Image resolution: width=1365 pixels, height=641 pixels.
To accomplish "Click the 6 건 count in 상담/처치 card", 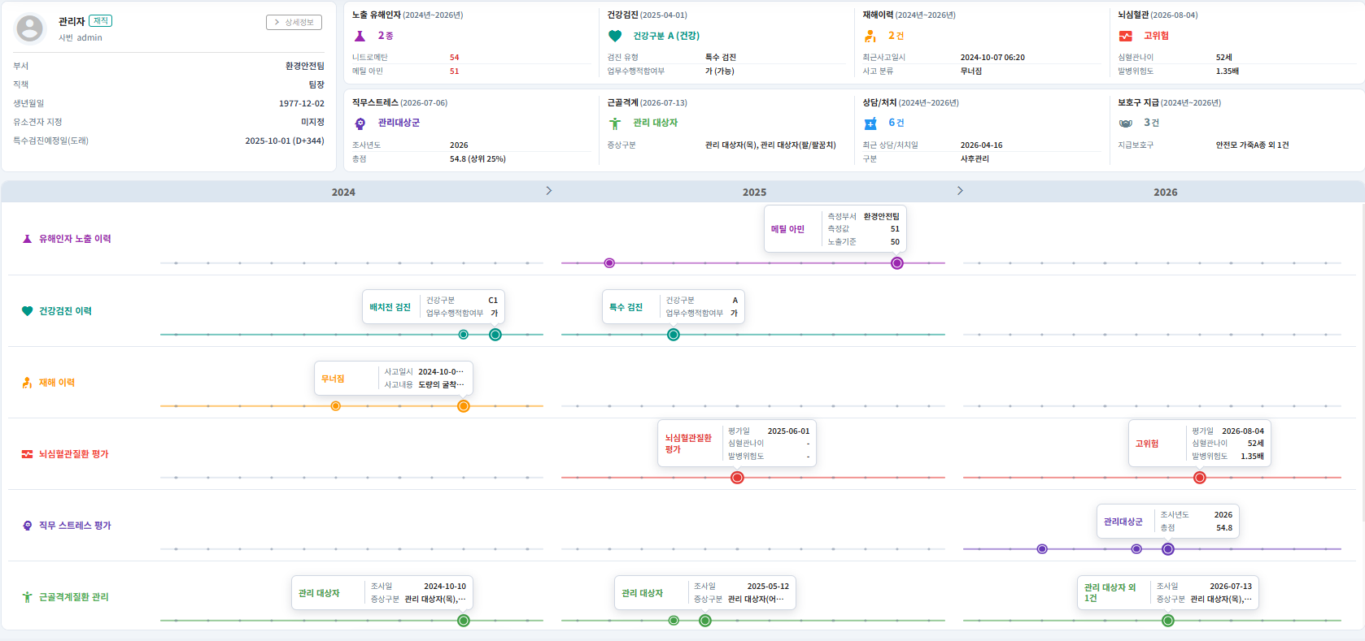I will pos(896,123).
